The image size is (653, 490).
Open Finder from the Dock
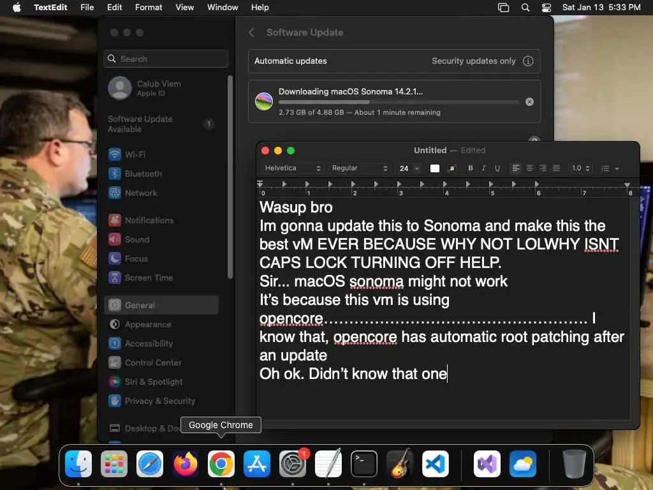coord(78,464)
